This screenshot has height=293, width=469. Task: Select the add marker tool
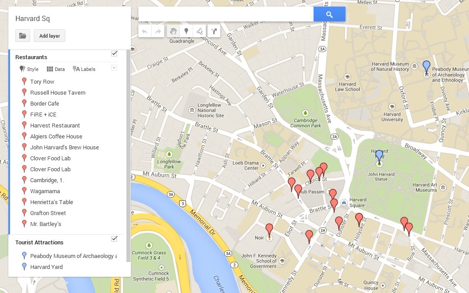coord(186,31)
